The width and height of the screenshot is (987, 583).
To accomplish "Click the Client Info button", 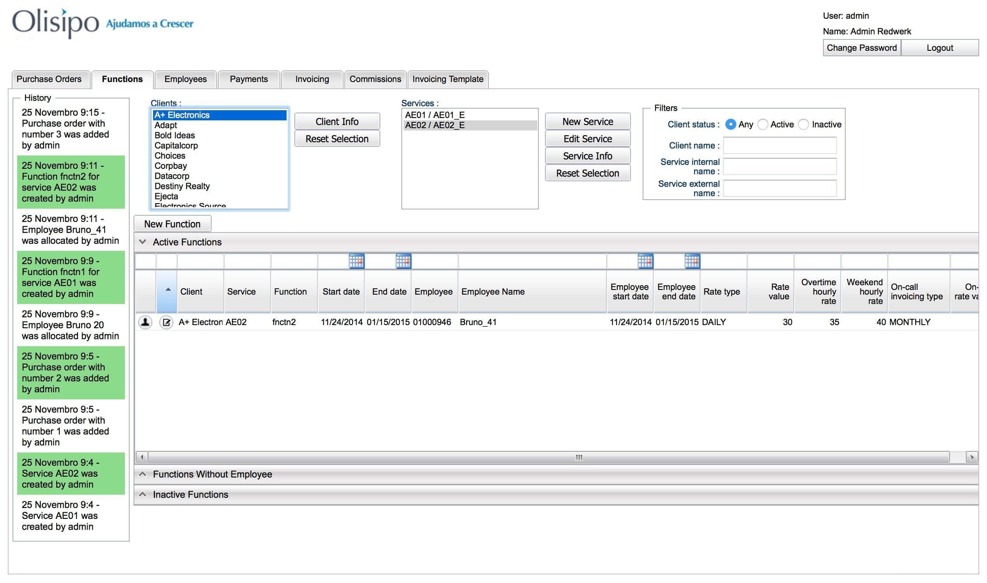I will click(337, 122).
